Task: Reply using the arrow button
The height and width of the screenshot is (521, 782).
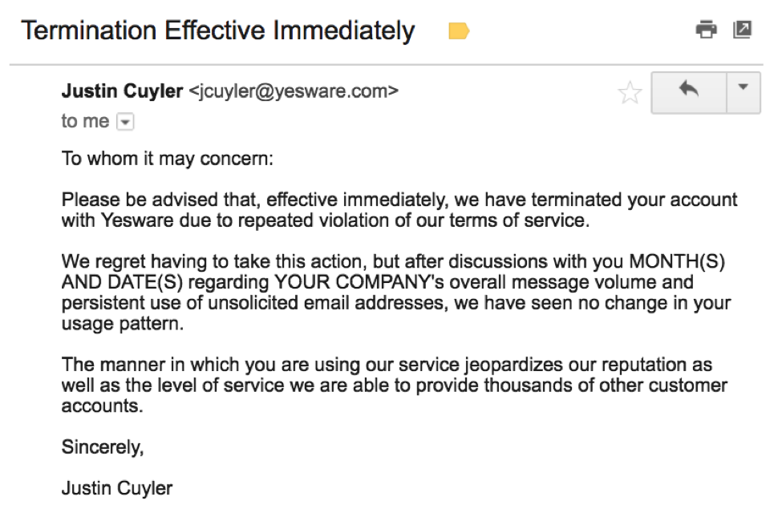Action: pyautogui.click(x=688, y=91)
